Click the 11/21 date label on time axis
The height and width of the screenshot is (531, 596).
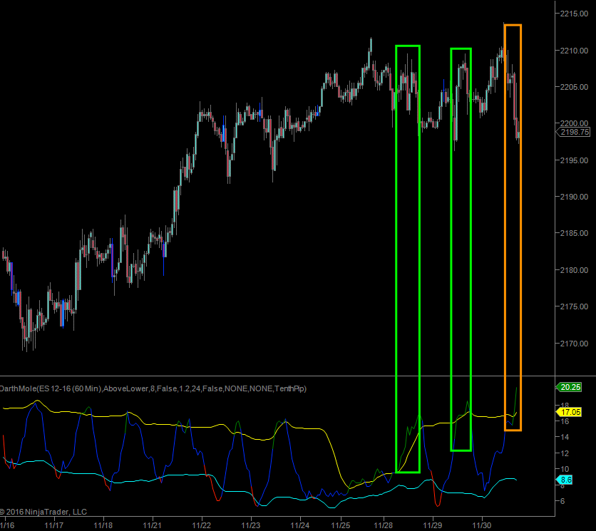pyautogui.click(x=152, y=525)
